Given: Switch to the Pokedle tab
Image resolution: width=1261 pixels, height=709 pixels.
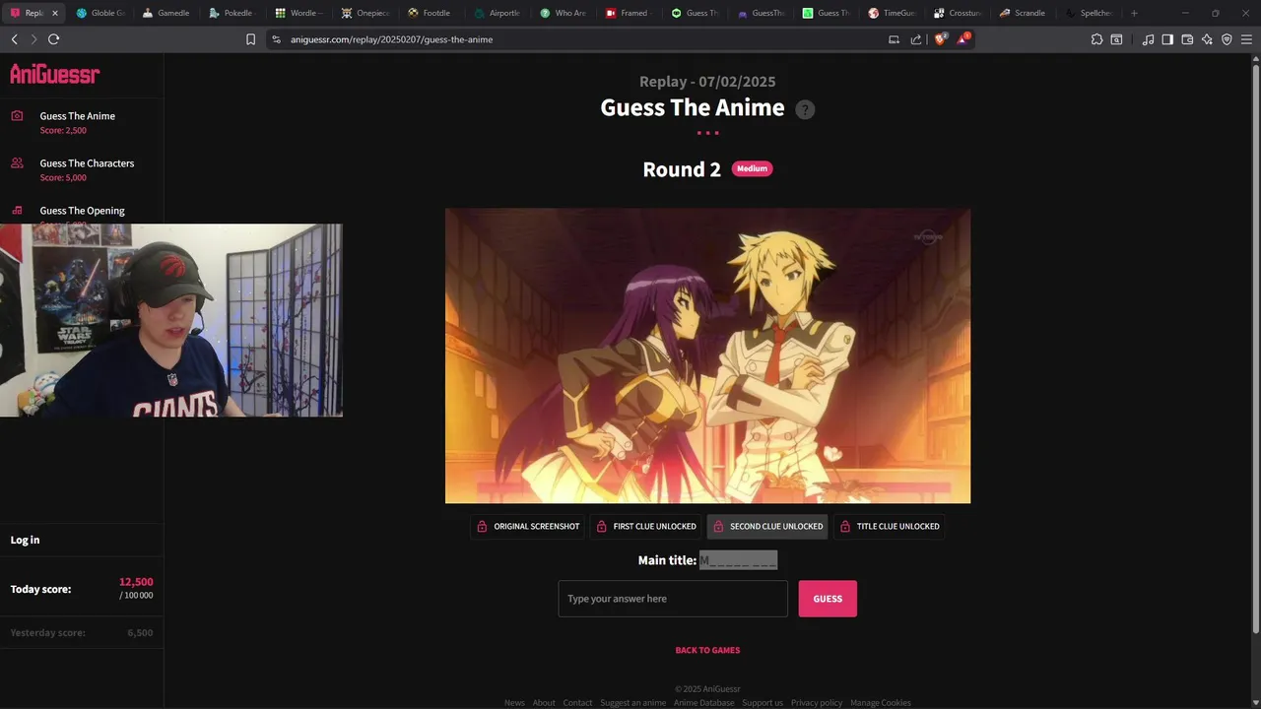Looking at the screenshot, I should click(x=232, y=13).
